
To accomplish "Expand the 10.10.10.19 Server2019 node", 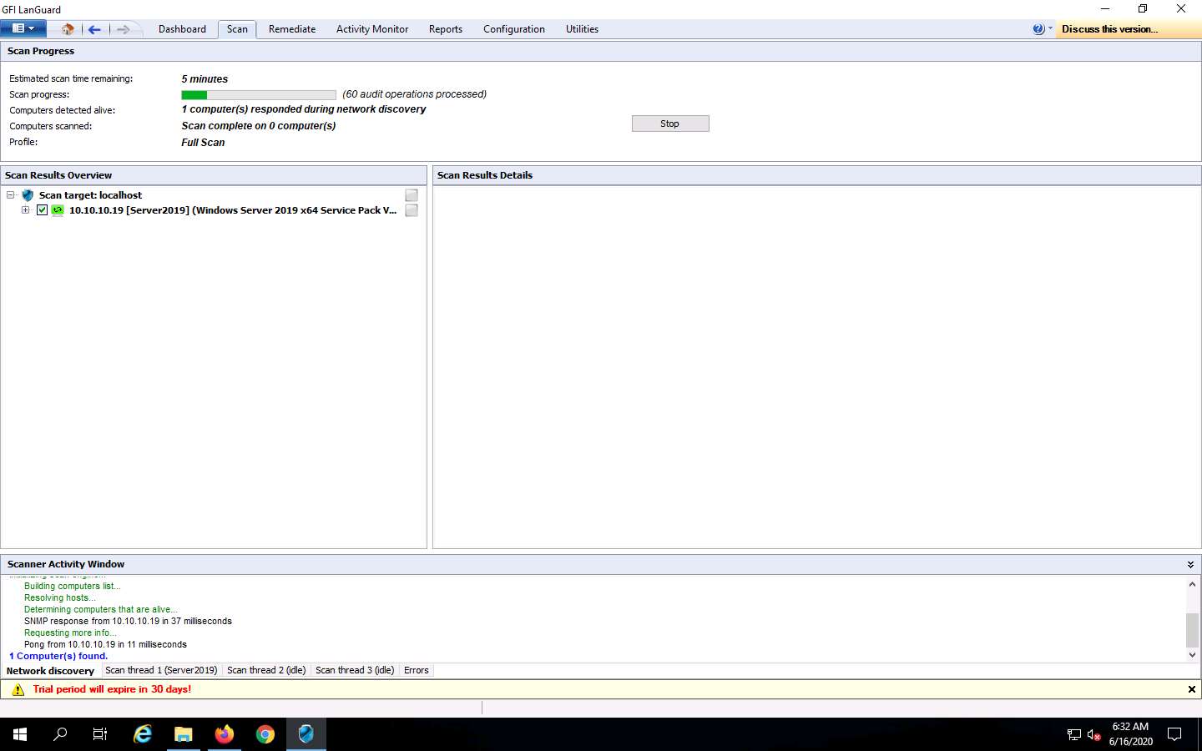I will click(26, 210).
